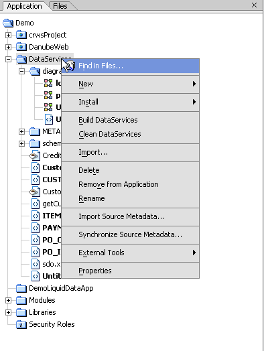Click the Demo application folder icon
264x351 pixels.
pos(8,23)
